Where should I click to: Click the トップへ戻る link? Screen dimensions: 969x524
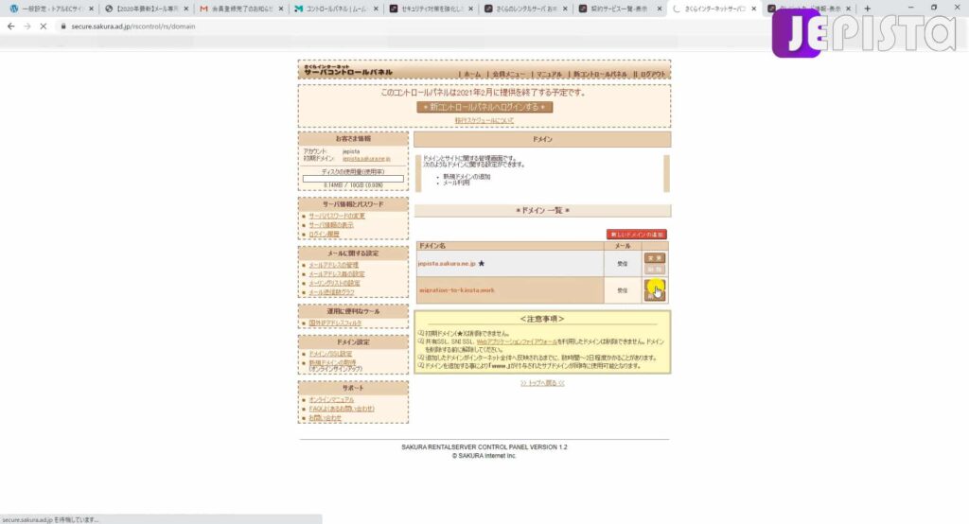point(542,383)
